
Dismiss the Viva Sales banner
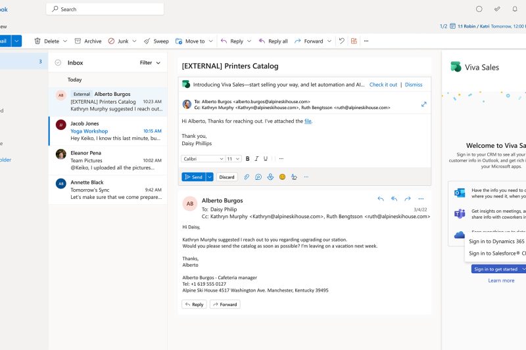[x=414, y=85]
